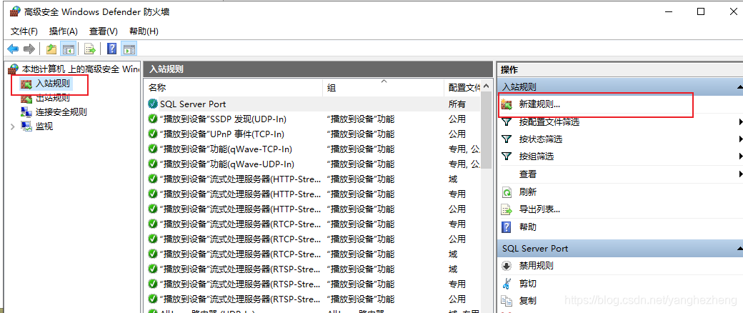
Task: Sort by the 组 column header
Action: (384, 87)
